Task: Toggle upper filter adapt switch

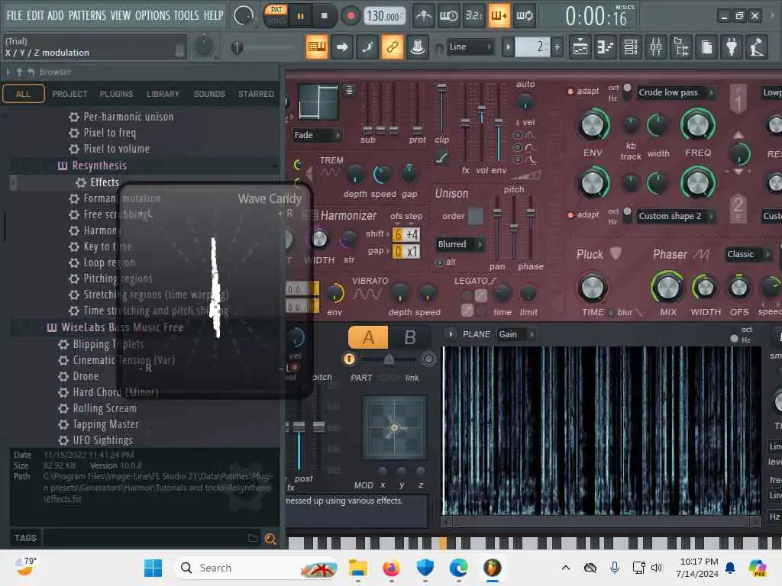Action: (x=570, y=92)
